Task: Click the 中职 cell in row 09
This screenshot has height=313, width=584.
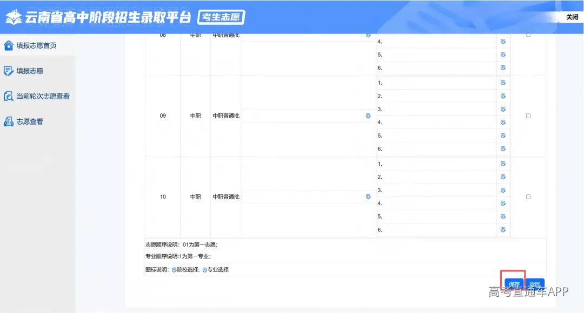Action: click(196, 115)
